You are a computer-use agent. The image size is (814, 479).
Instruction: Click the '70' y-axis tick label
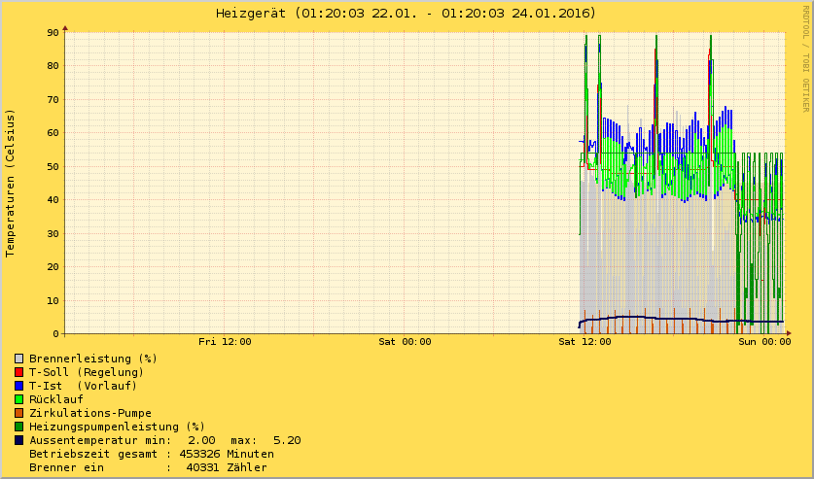pos(53,99)
